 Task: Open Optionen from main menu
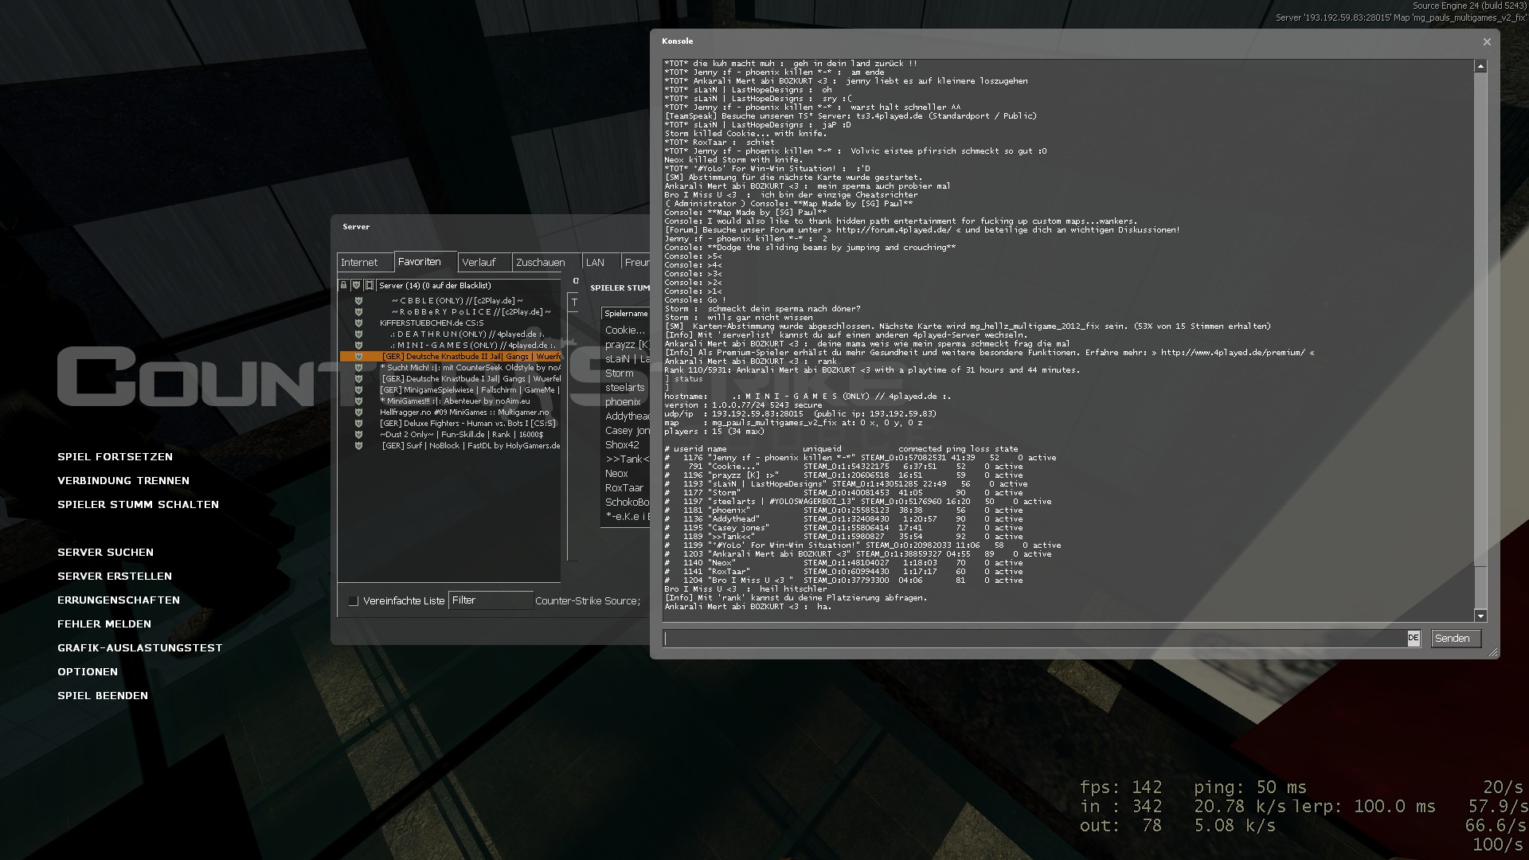(88, 671)
